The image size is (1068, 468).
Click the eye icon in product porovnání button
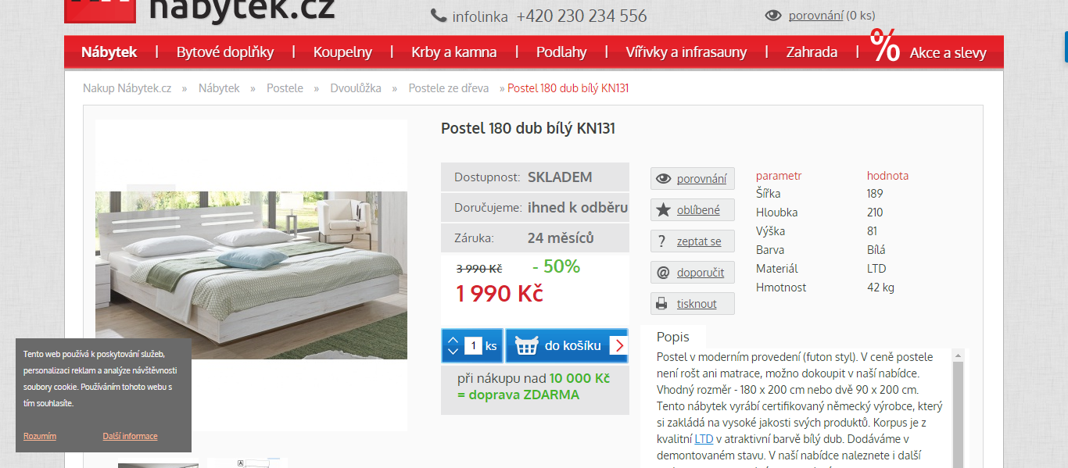pos(663,178)
